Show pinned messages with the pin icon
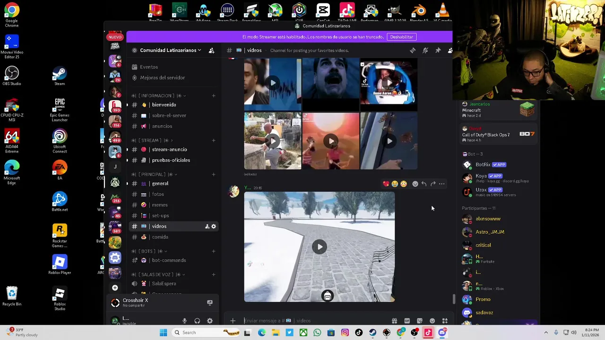605x340 pixels. 438,51
